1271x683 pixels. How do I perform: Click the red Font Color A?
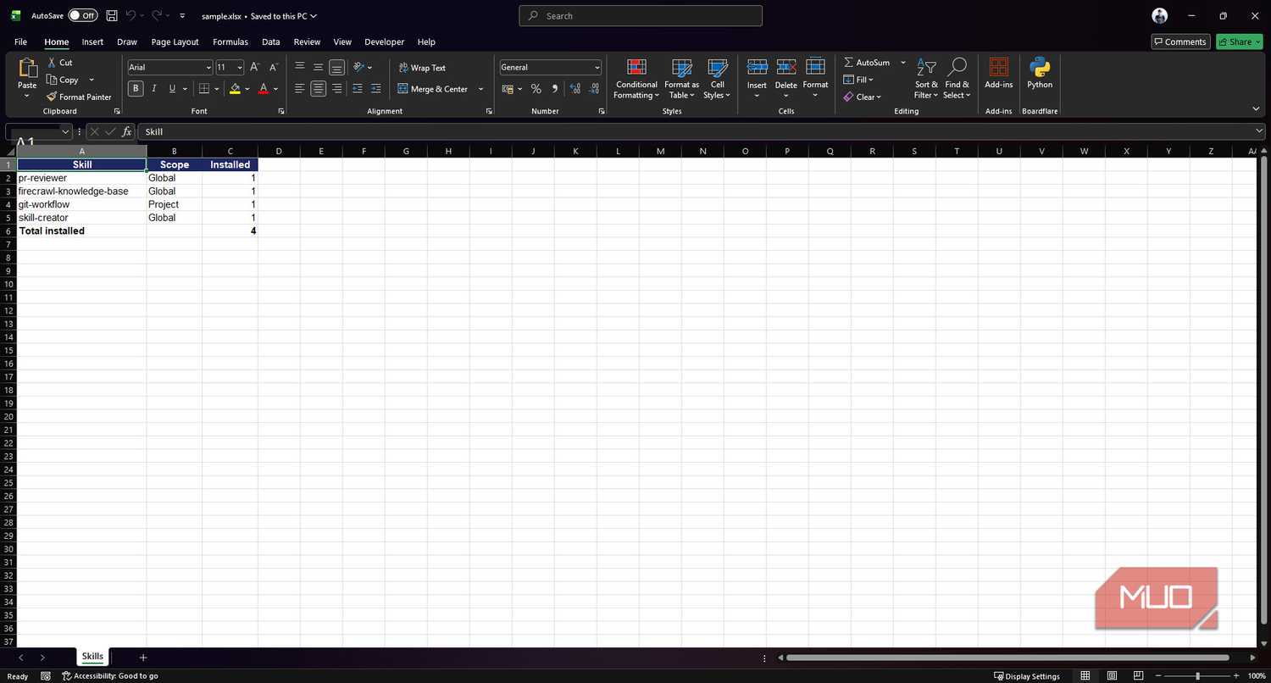[264, 89]
